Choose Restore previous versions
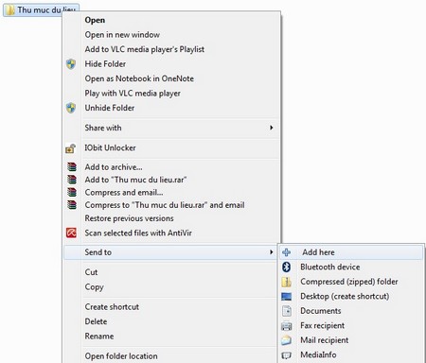This screenshot has width=426, height=363. 129,218
